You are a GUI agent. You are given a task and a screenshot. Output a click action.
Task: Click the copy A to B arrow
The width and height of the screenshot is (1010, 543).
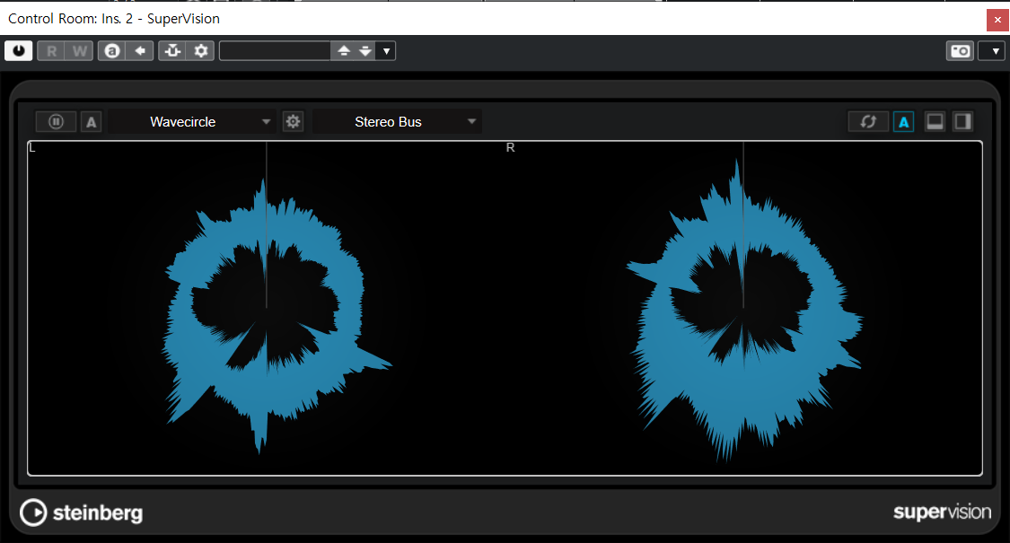(139, 51)
